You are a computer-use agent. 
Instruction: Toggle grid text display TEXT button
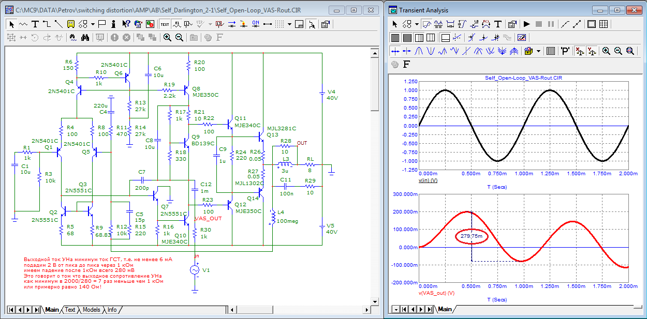tap(165, 24)
